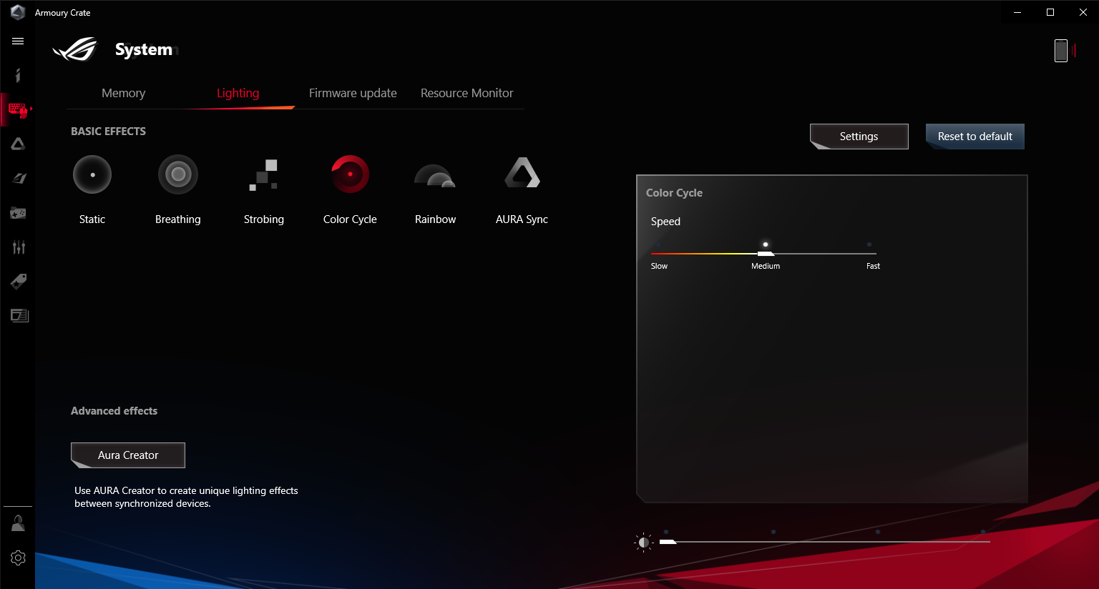
Task: Open the deals tag icon in sidebar
Action: coord(19,281)
